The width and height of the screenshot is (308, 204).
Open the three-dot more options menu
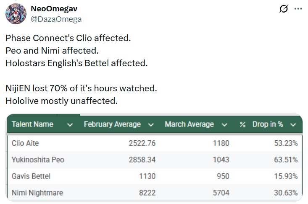(298, 9)
